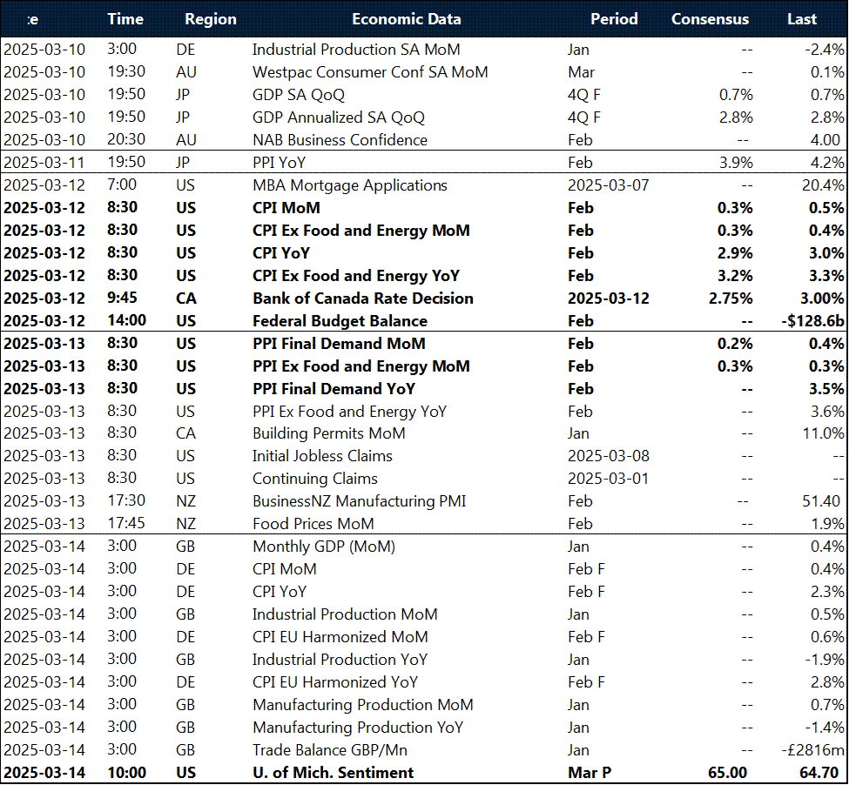Click the Economic Data column header

pos(406,19)
